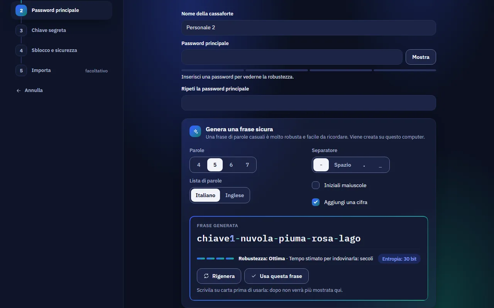The image size is (494, 308).
Task: Click the Robustezza: Ottima text
Action: coord(262,259)
